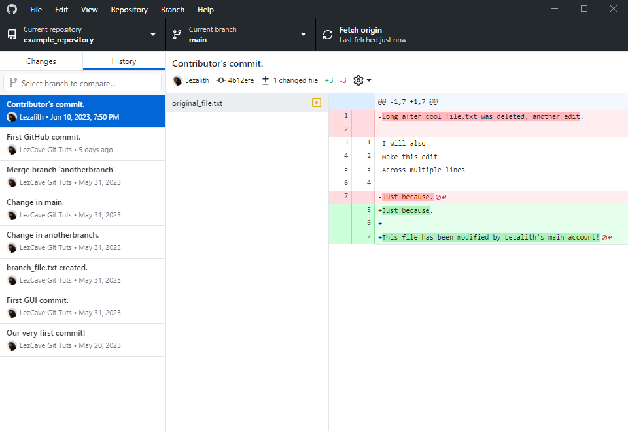Click avatar on First GitHub commit row
Image resolution: width=628 pixels, height=431 pixels.
pyautogui.click(x=12, y=150)
